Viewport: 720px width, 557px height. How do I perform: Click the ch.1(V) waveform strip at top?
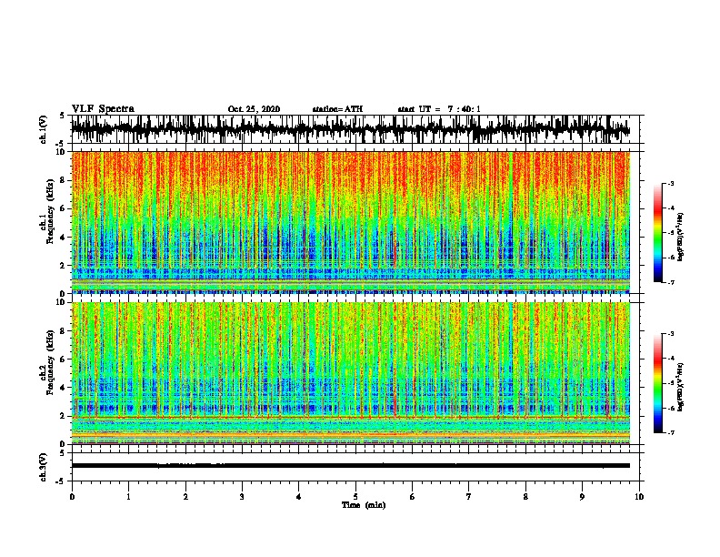[x=355, y=129]
